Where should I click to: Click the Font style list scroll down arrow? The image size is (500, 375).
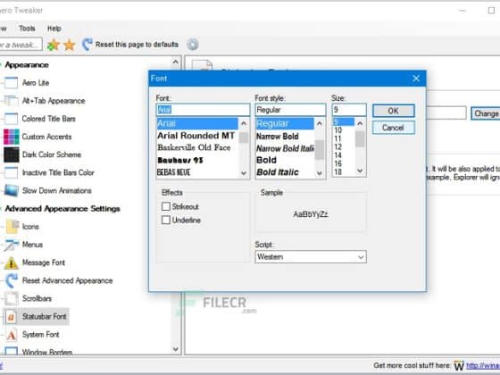tap(320, 173)
